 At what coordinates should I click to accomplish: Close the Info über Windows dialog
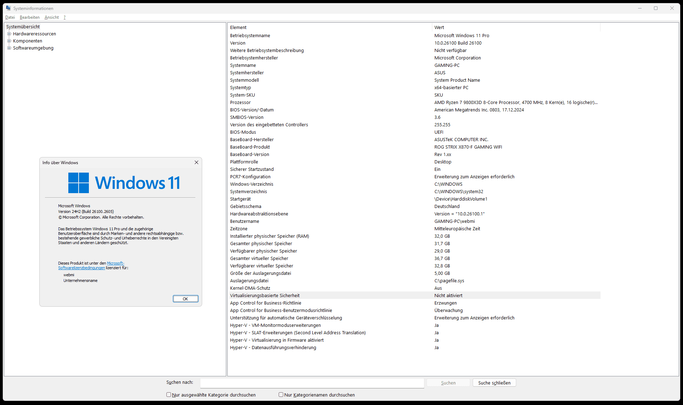[197, 162]
